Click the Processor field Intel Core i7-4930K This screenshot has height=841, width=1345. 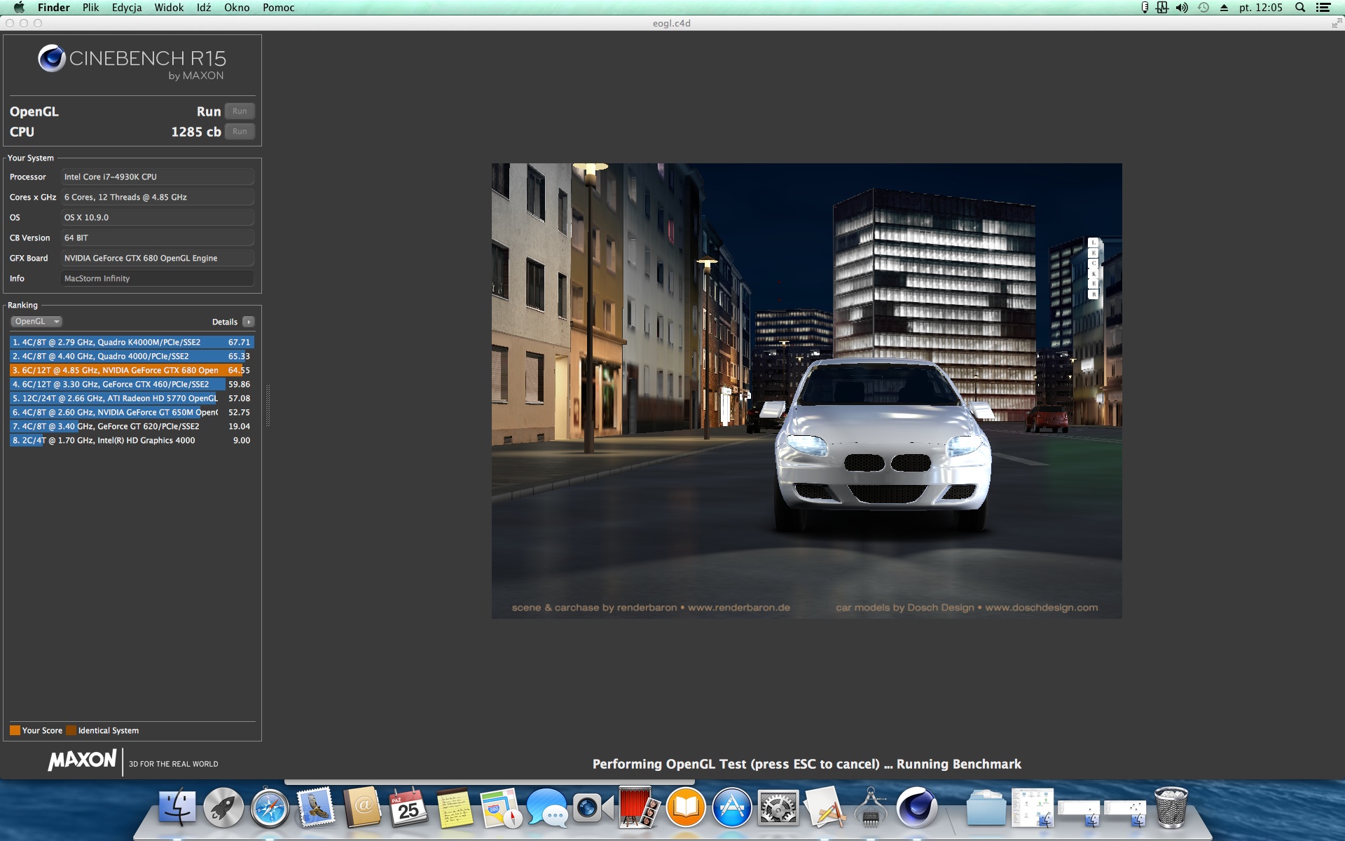pyautogui.click(x=158, y=177)
